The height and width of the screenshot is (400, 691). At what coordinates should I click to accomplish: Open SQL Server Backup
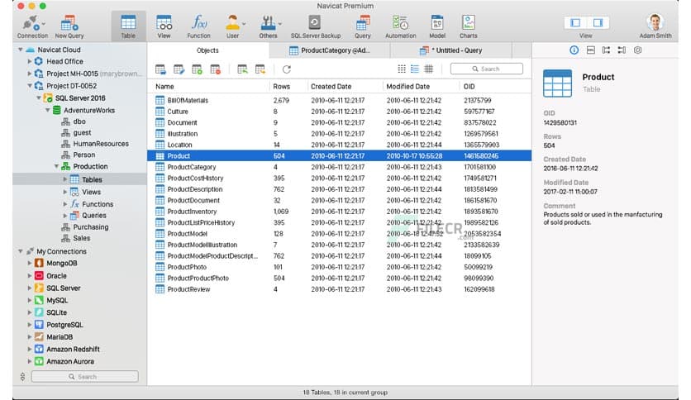coord(316,26)
